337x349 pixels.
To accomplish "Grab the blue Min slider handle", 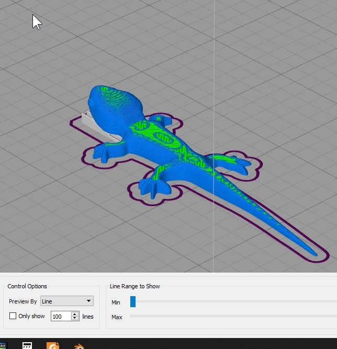I will pyautogui.click(x=133, y=301).
